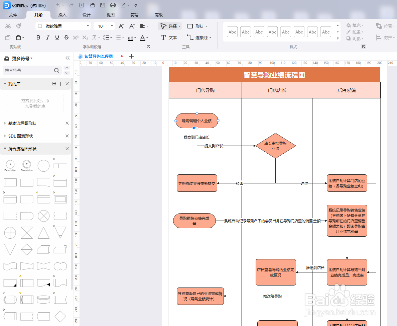Open the font color picker

click(144, 38)
